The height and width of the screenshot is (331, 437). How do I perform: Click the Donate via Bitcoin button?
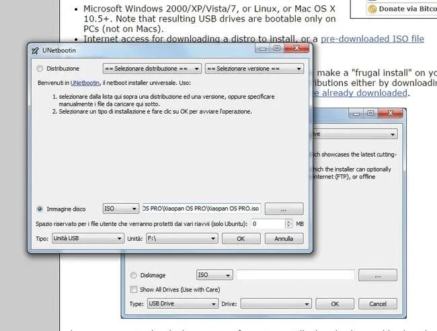coord(401,9)
